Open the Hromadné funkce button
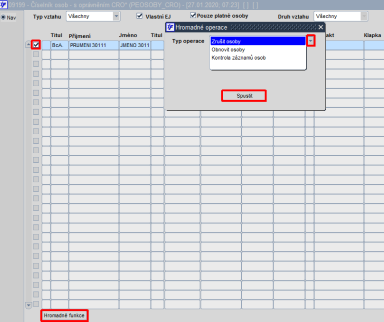The width and height of the screenshot is (384, 322). click(x=64, y=315)
